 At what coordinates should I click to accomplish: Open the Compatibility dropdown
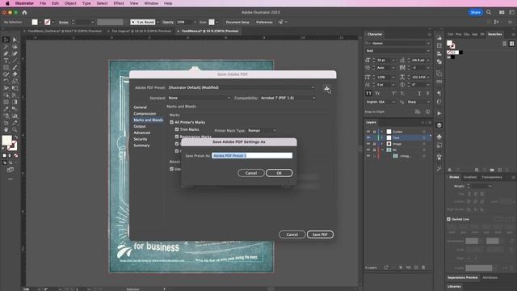[288, 98]
